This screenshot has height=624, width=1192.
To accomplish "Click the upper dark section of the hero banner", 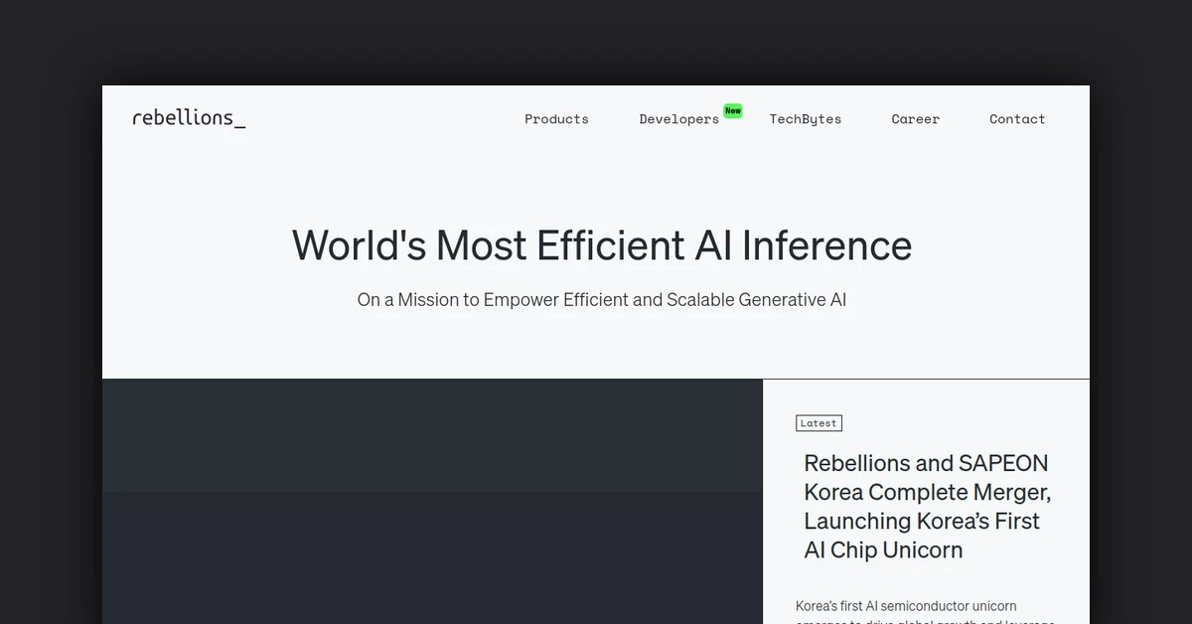I will [432, 435].
